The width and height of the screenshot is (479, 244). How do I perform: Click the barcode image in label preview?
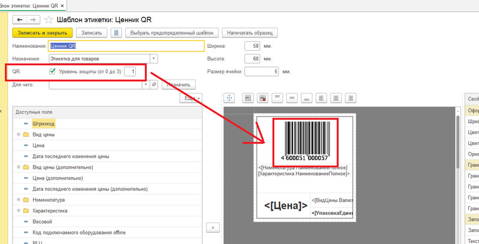click(x=306, y=140)
